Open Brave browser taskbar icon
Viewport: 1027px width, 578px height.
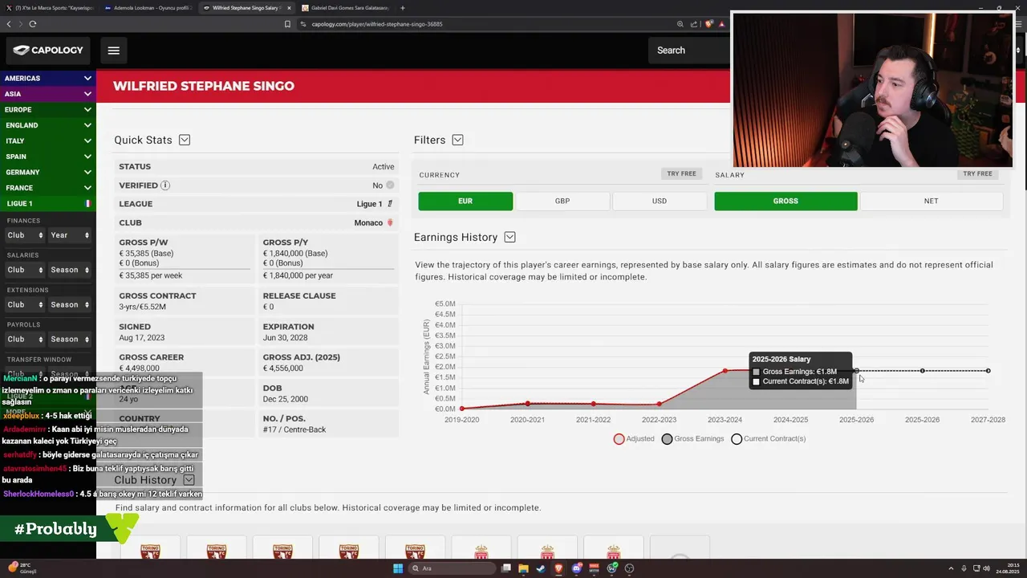pos(558,568)
